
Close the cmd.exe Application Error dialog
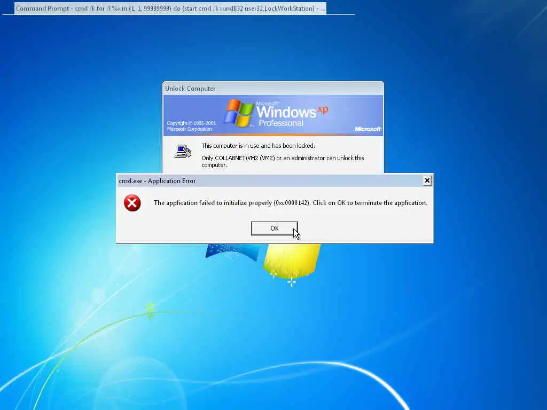[427, 180]
